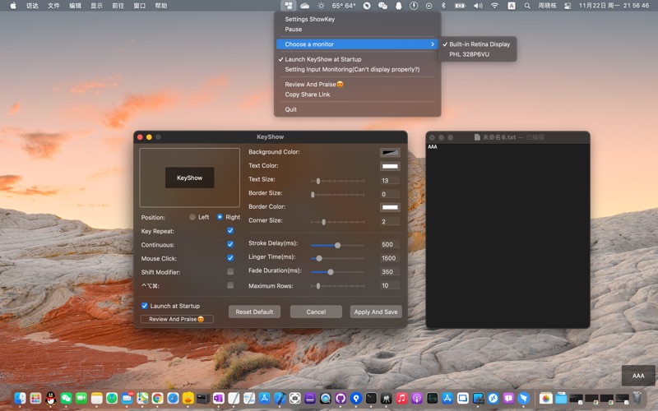
Task: Open the input source A icon in the menu bar
Action: (512, 6)
